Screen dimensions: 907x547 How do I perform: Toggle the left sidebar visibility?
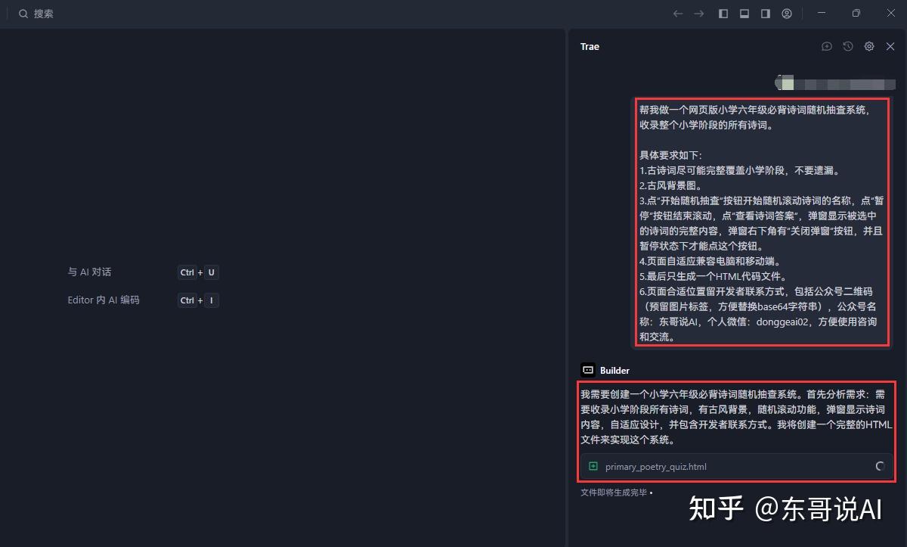(x=723, y=13)
